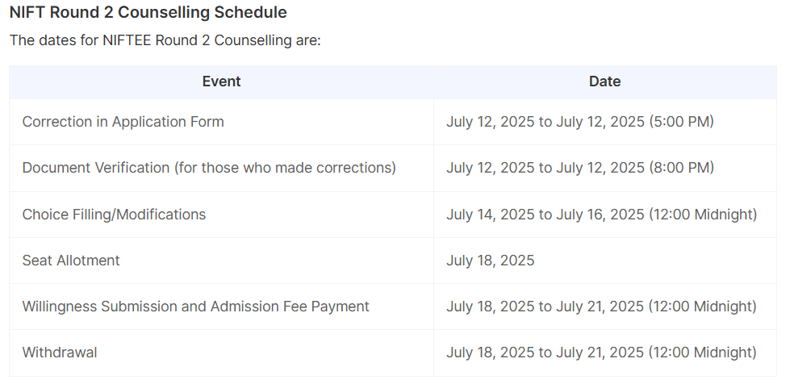The image size is (790, 388).
Task: Click the word NIFTEE in the intro sentence
Action: [127, 40]
